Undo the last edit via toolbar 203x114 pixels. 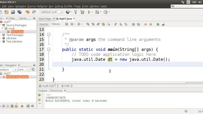coord(28,12)
